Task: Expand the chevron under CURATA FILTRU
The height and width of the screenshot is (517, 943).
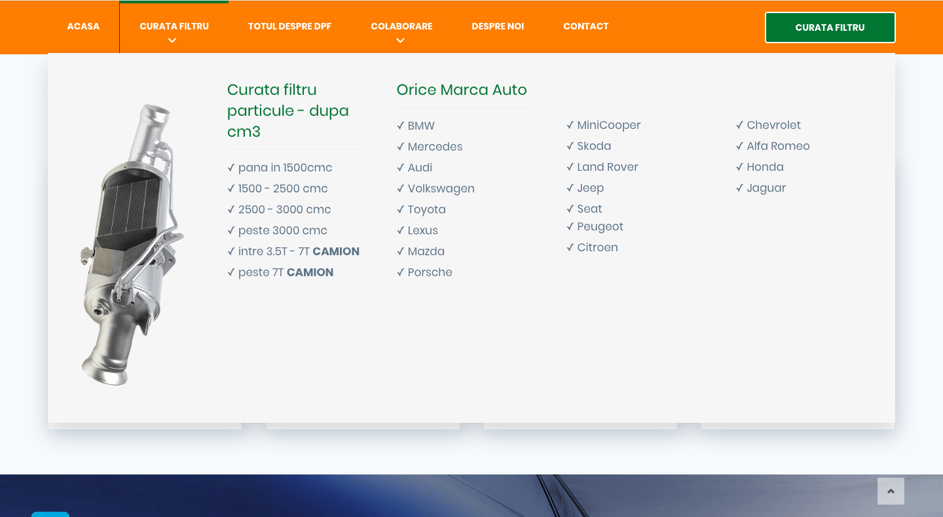Action: tap(172, 41)
